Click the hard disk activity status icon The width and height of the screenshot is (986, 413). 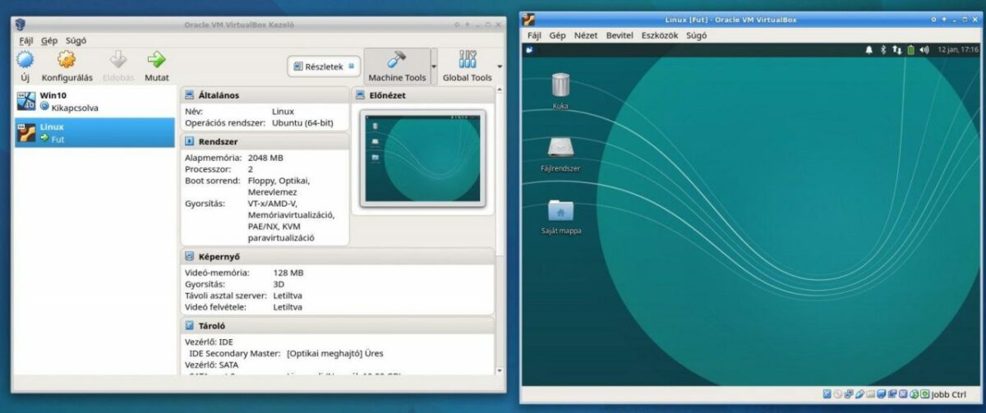pos(827,394)
